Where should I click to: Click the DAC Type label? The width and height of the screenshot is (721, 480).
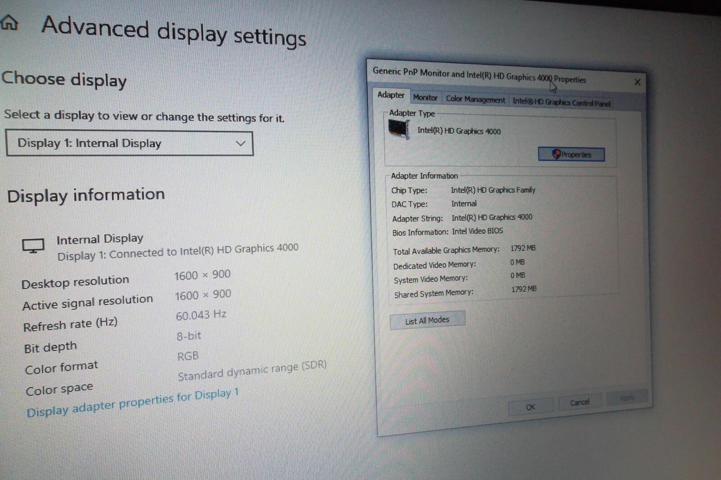[x=409, y=204]
